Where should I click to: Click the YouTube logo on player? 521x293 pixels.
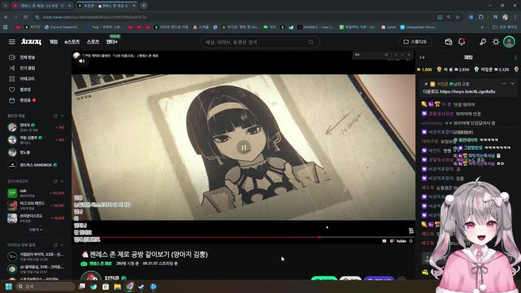(401, 241)
